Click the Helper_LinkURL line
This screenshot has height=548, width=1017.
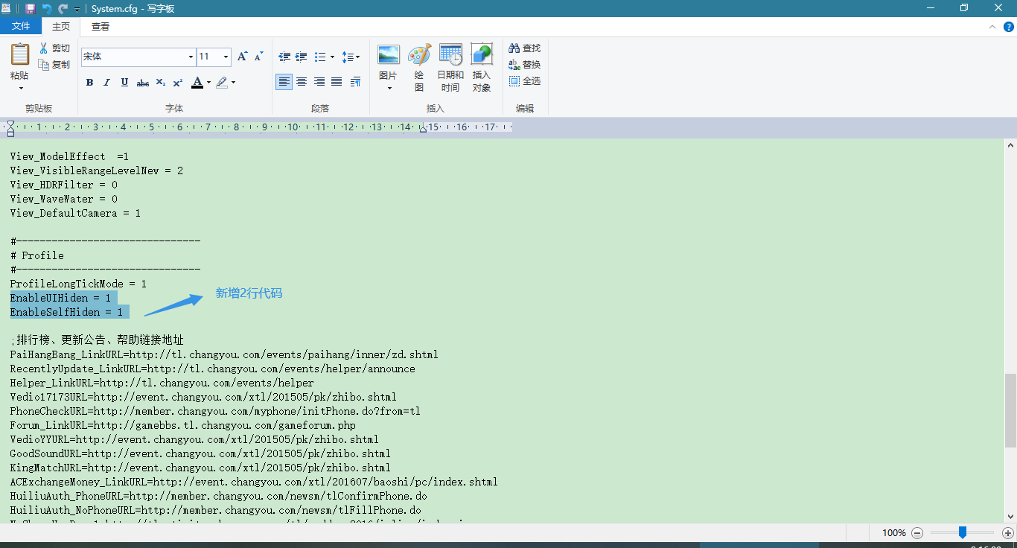tap(162, 383)
